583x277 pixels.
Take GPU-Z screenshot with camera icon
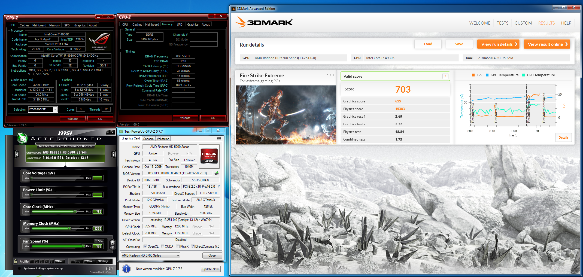click(x=219, y=138)
